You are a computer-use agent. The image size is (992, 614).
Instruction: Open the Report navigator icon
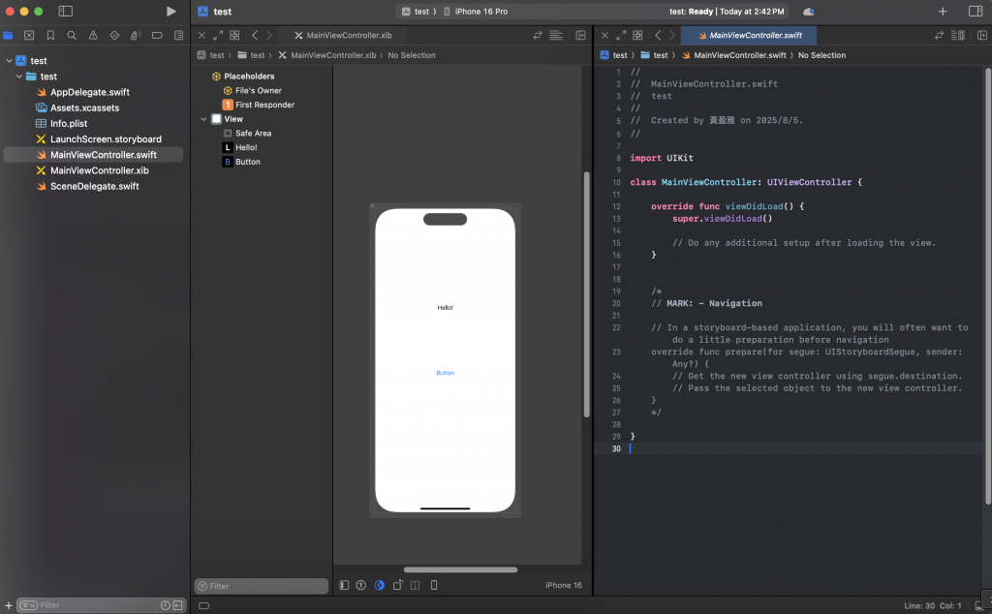pyautogui.click(x=179, y=36)
